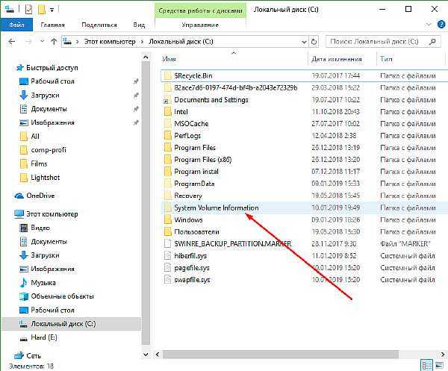The height and width of the screenshot is (371, 448).
Task: Select Этот компьютер in the address path
Action: (x=110, y=42)
